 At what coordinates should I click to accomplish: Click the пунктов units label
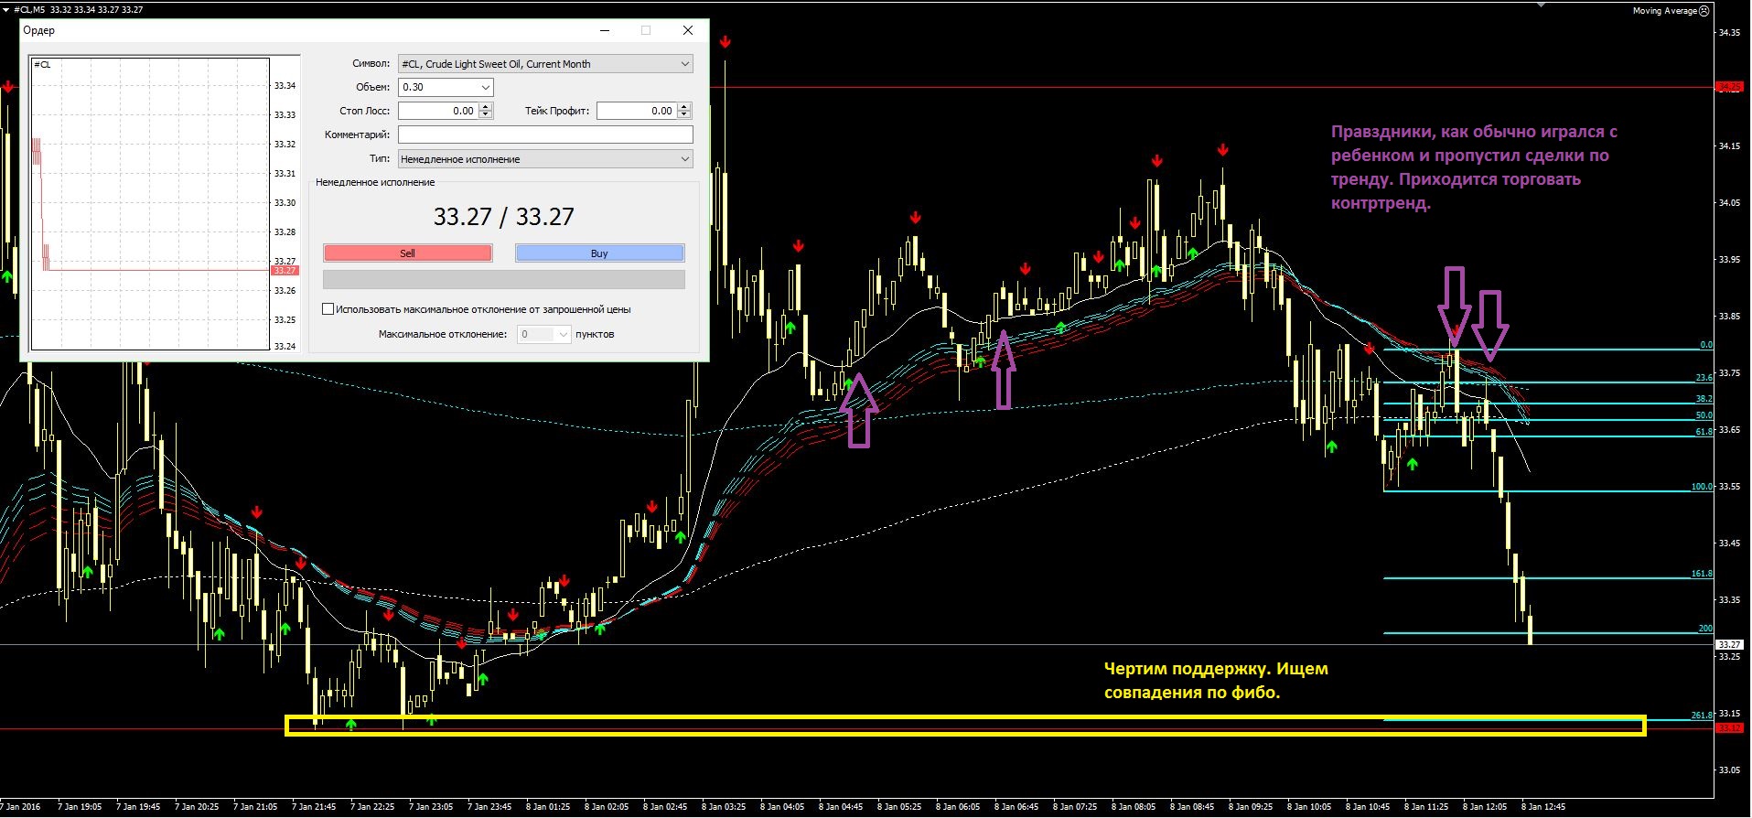point(595,334)
